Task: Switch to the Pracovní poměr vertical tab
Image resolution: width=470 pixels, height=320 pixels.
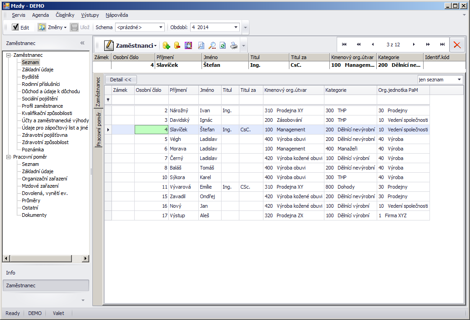Action: pyautogui.click(x=98, y=130)
